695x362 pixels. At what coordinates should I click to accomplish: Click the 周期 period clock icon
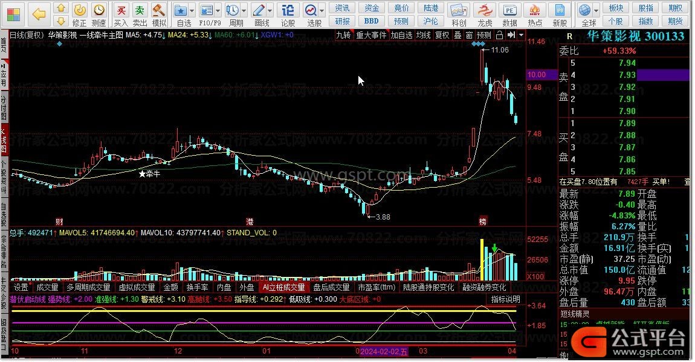(232, 10)
